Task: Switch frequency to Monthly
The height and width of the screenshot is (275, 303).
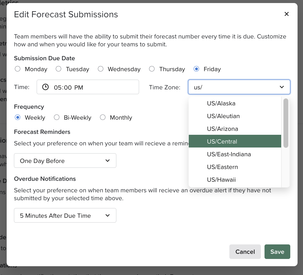Action: pyautogui.click(x=103, y=118)
